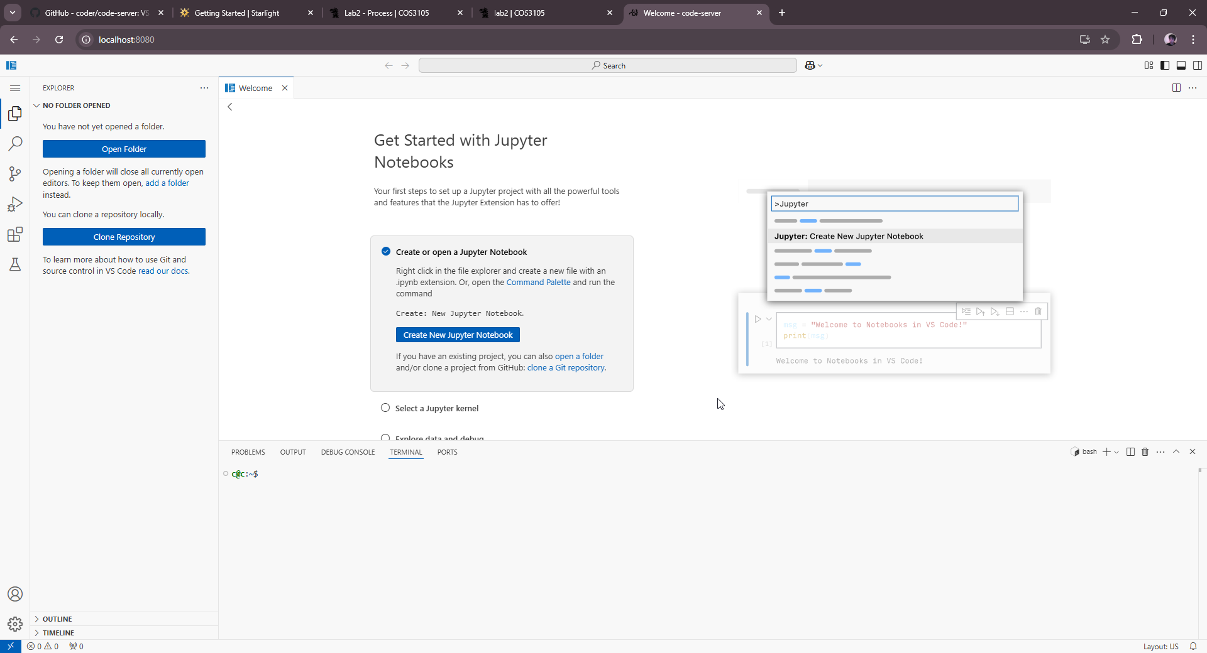Click the Create New Jupyter Notebook button
Viewport: 1207px width, 653px height.
(x=458, y=335)
